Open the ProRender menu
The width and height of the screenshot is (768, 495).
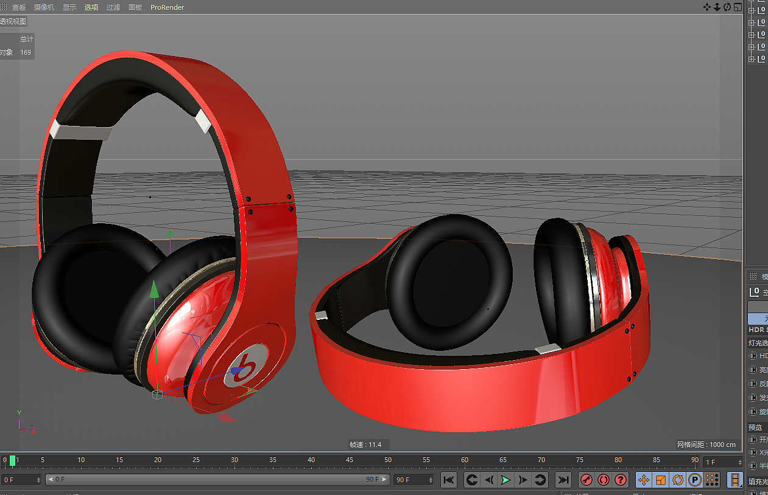[x=167, y=7]
